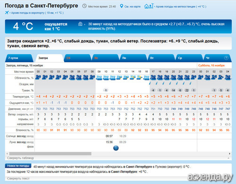The image size is (236, 184).
Task: Click the 4 °C current temperature
Action: tap(23, 26)
